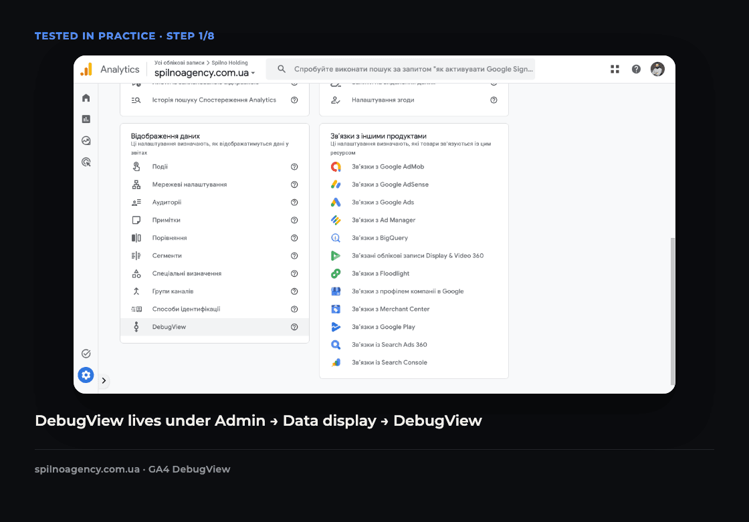
Task: Open Мережеві налаштування row
Action: tap(215, 184)
